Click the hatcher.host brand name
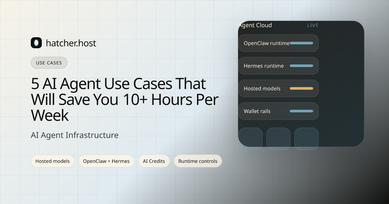389x204 pixels. pyautogui.click(x=71, y=43)
